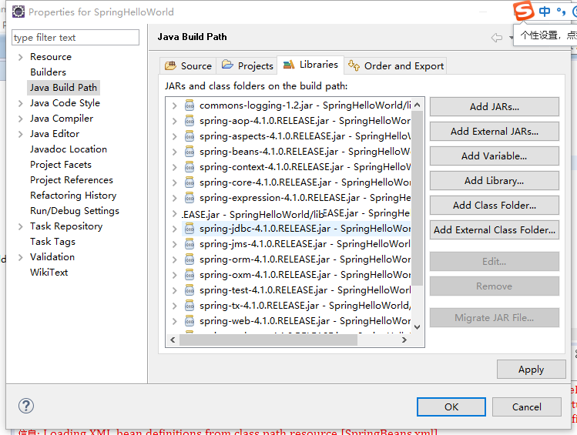Toggle the Sogou punctuation mode icon
Viewport: 577px width, 435px height.
click(561, 12)
